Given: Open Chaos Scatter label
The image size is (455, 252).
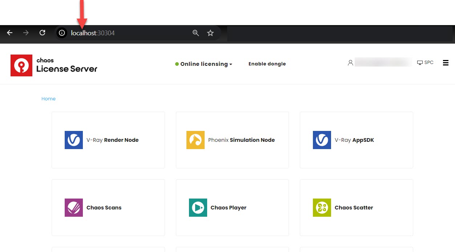Looking at the screenshot, I should coord(354,208).
